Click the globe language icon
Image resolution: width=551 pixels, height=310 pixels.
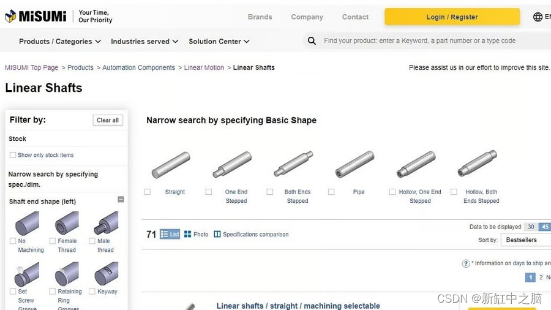538,17
